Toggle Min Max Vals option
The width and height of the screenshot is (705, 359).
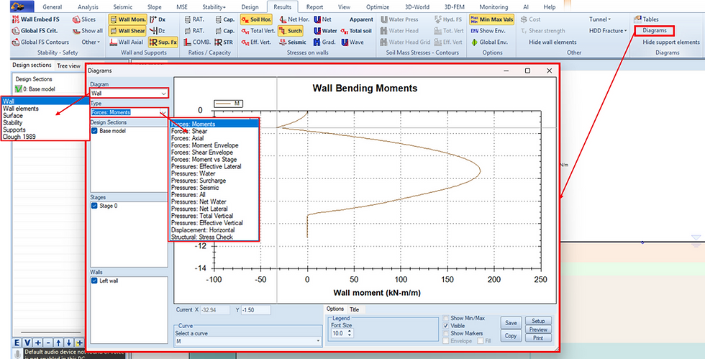point(491,19)
